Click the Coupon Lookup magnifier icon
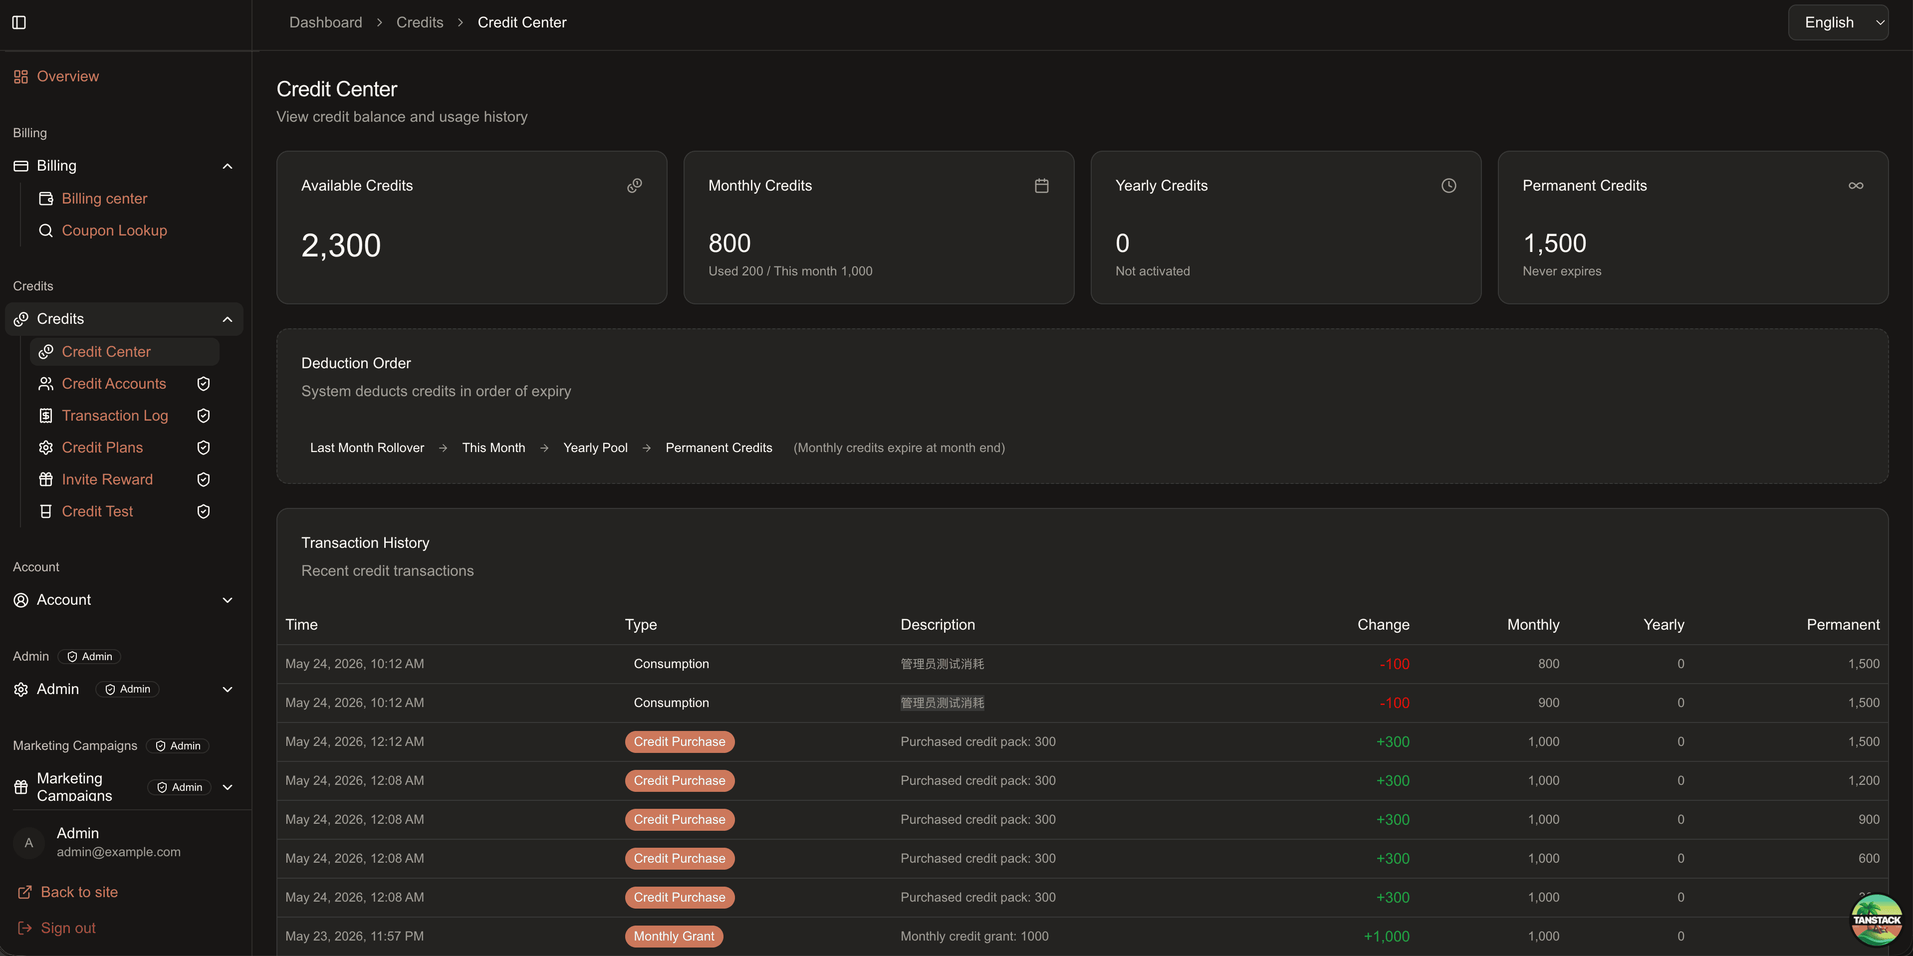Screen dimensions: 1913x956 [46, 231]
